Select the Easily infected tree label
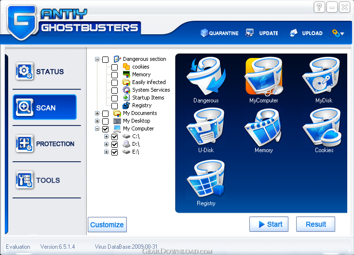 [149, 82]
